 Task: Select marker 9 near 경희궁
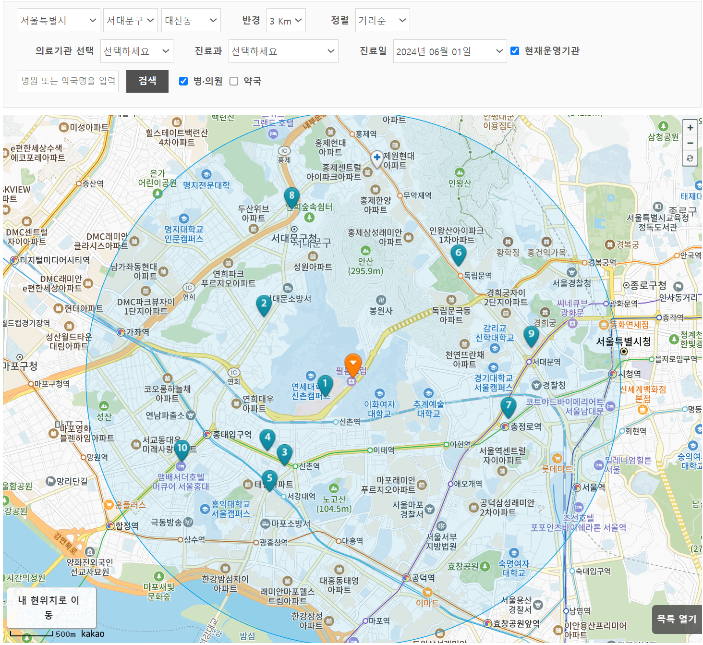click(x=531, y=334)
